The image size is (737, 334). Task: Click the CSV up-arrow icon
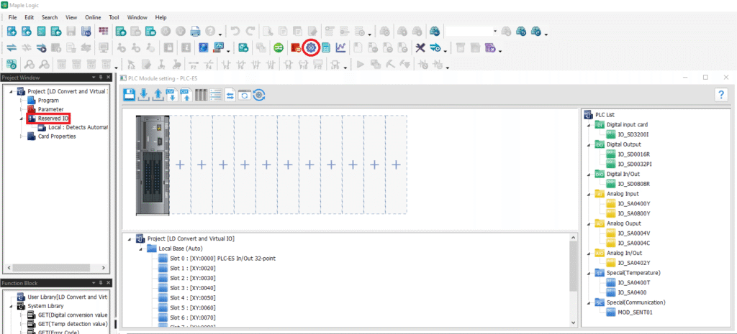click(186, 94)
